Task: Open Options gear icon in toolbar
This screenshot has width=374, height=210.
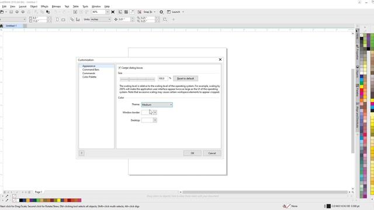Action: 161,12
